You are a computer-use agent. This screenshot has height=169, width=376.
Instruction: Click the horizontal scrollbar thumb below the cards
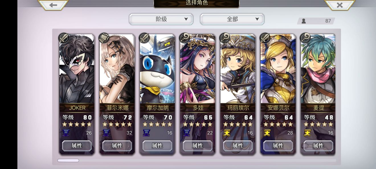point(68,160)
